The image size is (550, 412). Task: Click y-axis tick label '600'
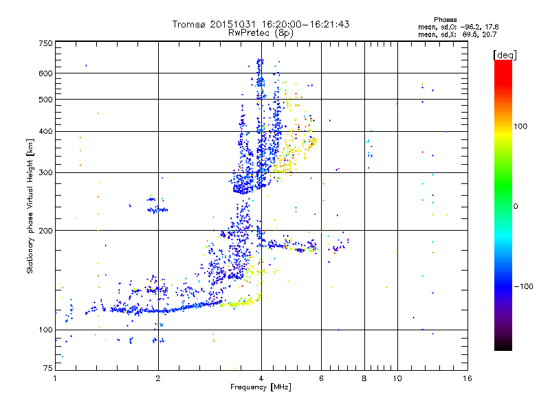[x=45, y=73]
